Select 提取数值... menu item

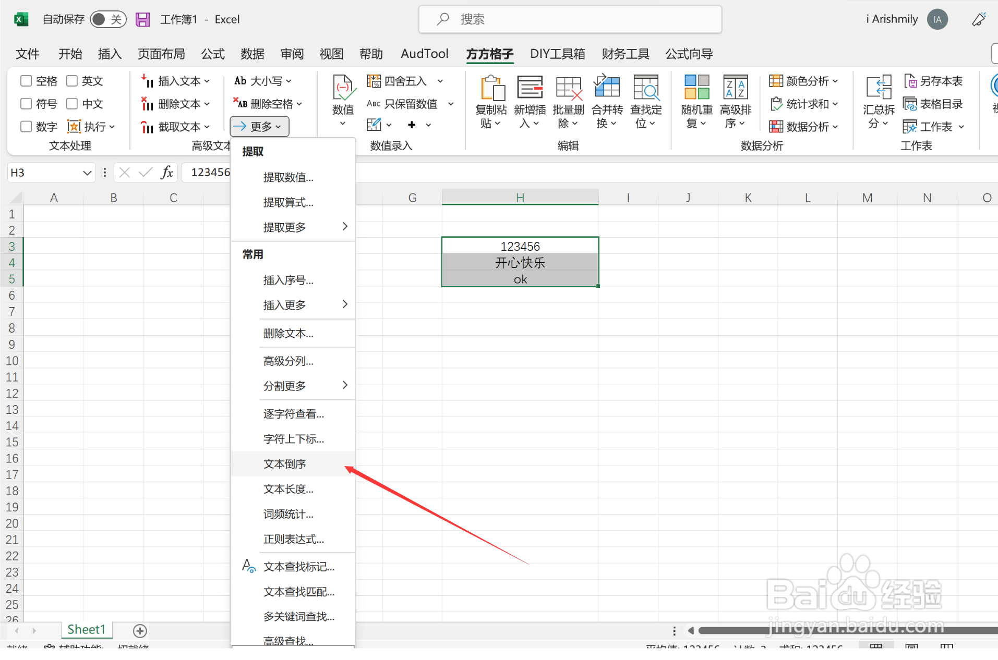294,177
